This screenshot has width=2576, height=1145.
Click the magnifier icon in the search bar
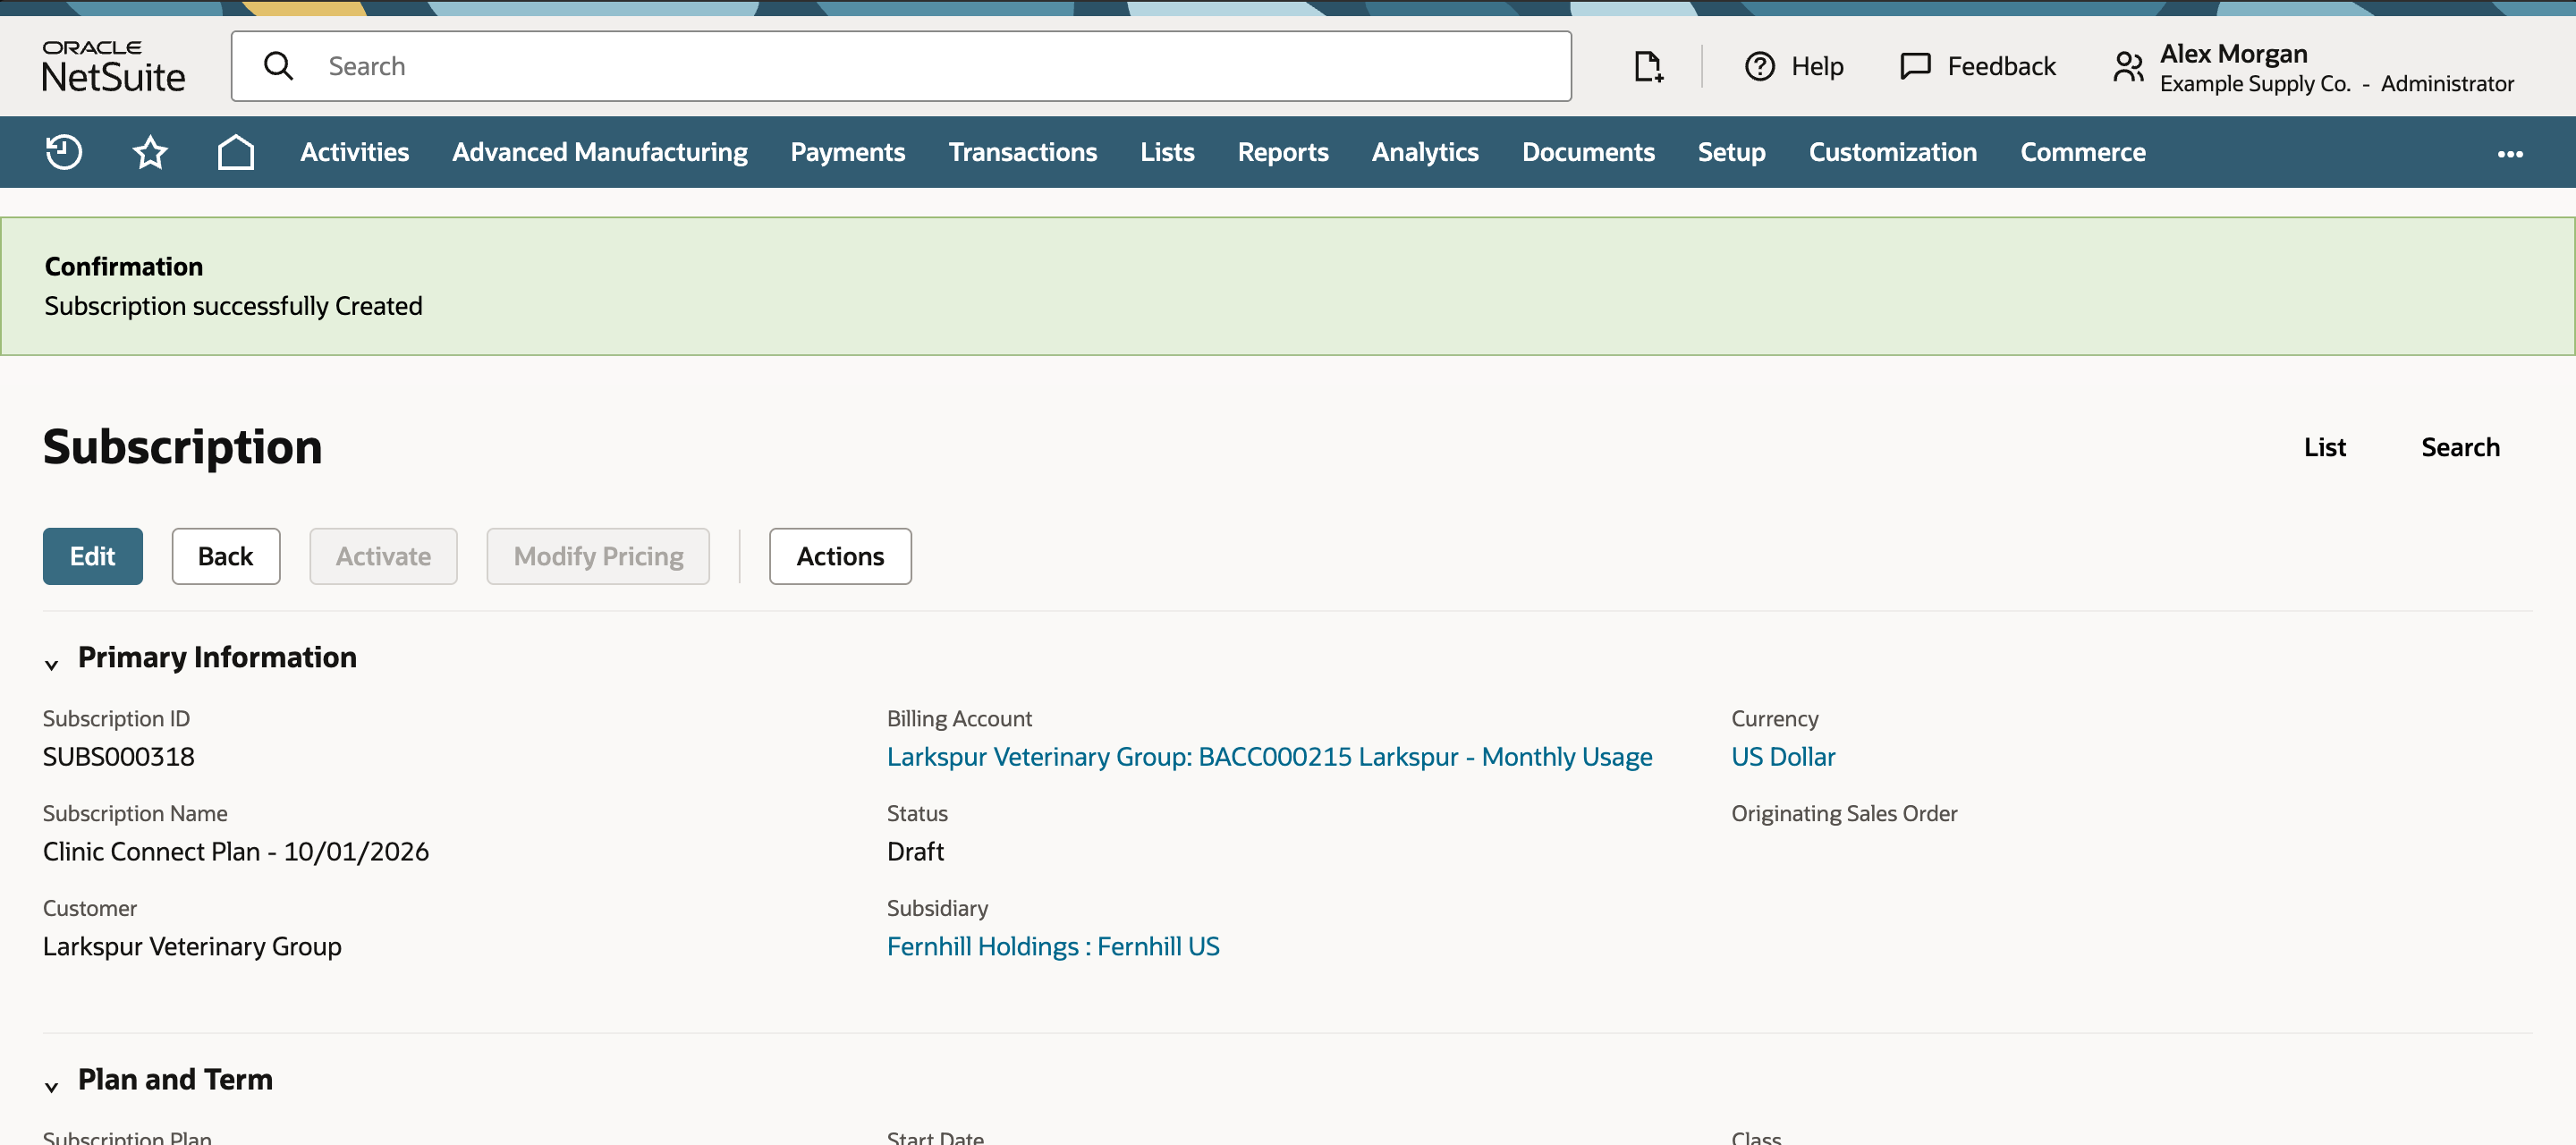pos(278,66)
